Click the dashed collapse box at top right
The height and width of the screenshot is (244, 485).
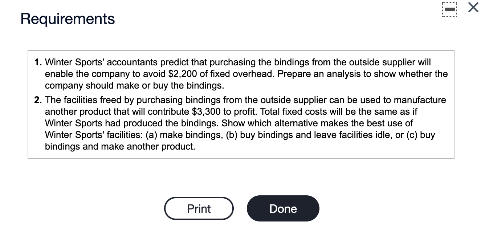point(449,9)
